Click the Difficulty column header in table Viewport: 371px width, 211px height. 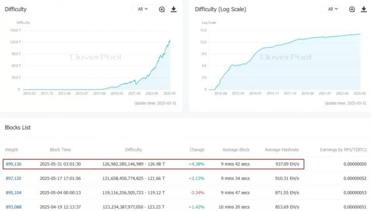(x=134, y=150)
